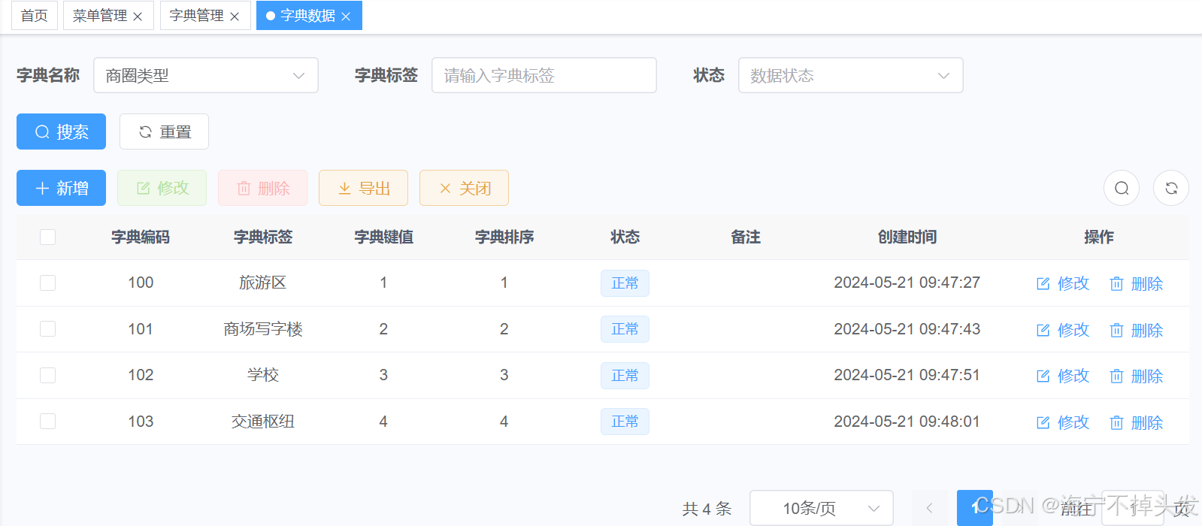Focus the 字典标签 input field
Viewport: 1202px width, 526px height.
coord(544,75)
